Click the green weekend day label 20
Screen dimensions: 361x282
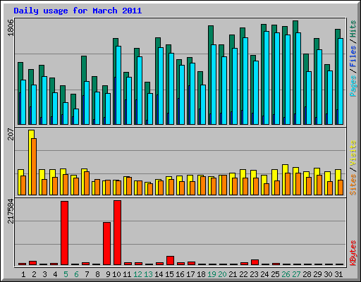tap(222, 274)
